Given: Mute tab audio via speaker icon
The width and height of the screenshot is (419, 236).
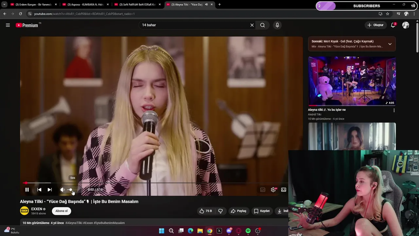Looking at the screenshot, I should (x=206, y=5).
